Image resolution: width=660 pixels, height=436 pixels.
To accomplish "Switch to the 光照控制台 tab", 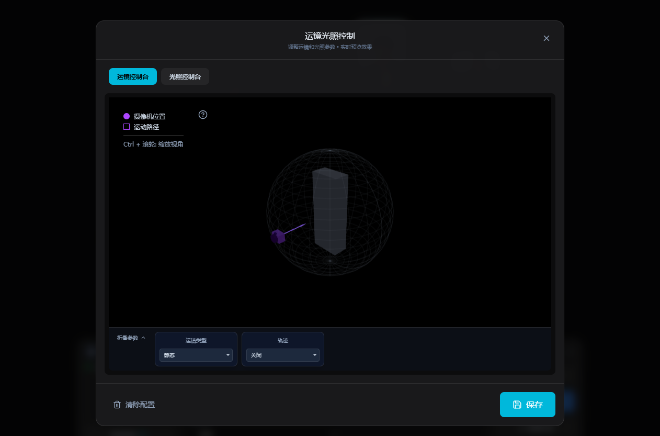I will 185,76.
